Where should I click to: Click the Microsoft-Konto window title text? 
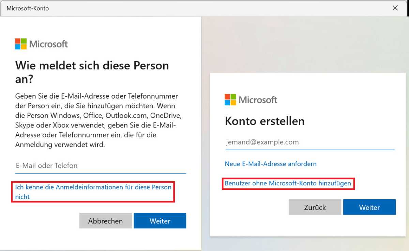28,8
